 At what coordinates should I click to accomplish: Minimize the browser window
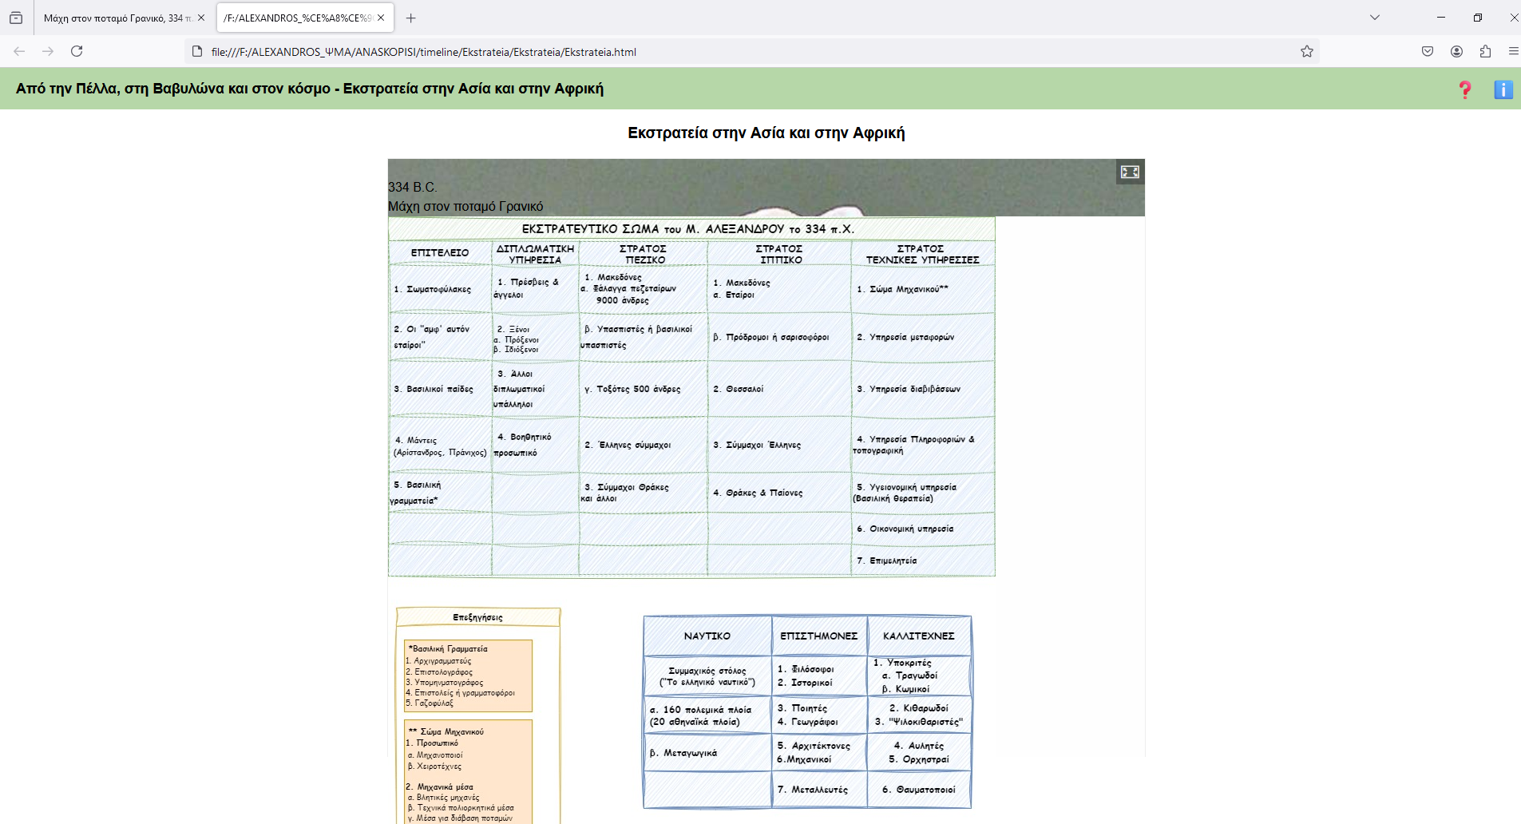point(1441,18)
